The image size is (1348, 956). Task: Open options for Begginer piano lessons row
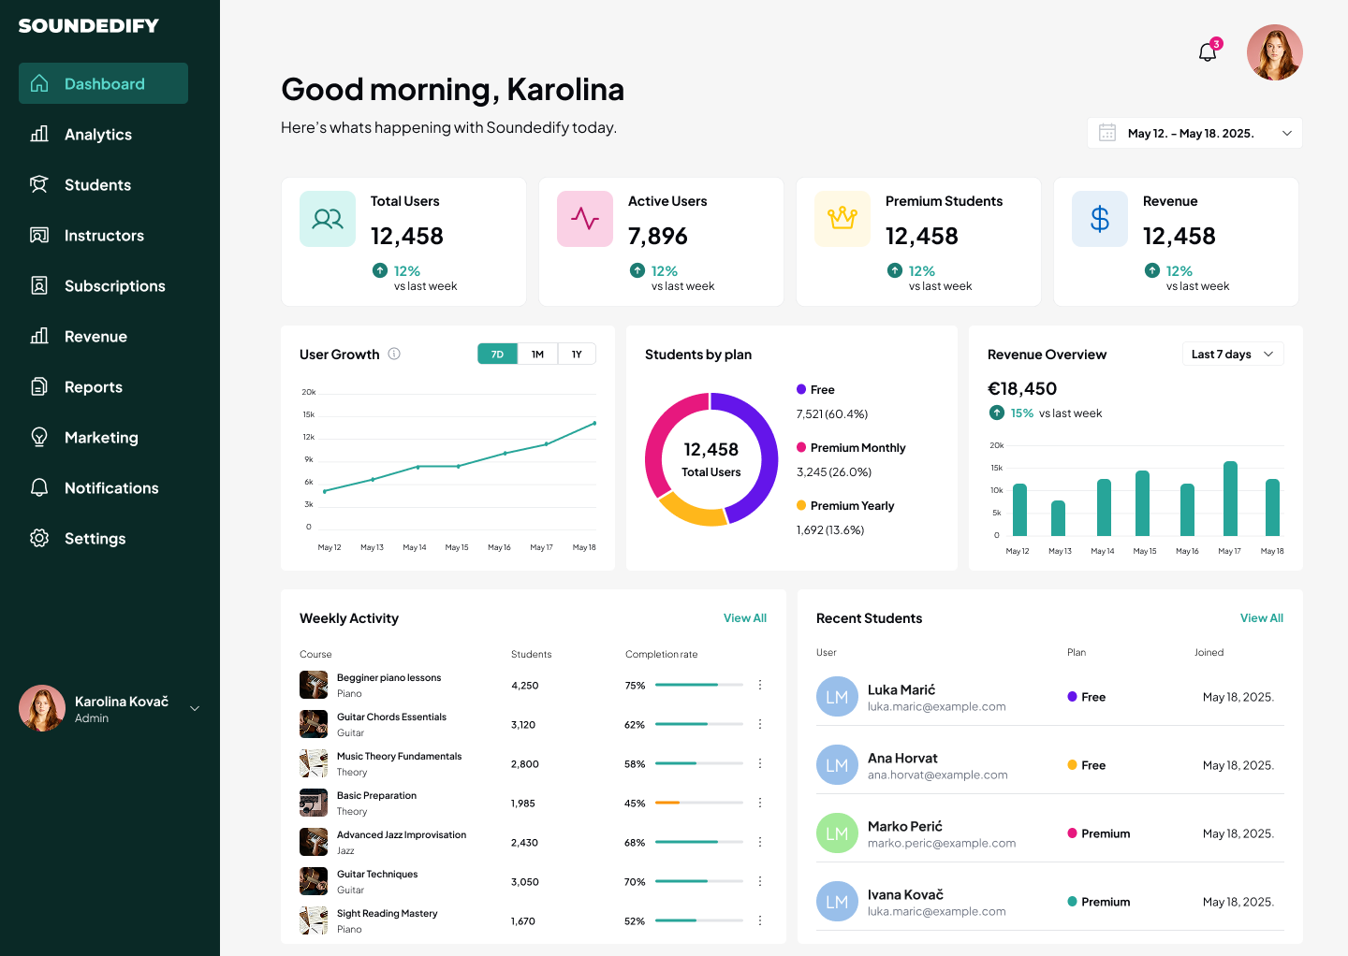click(x=760, y=685)
